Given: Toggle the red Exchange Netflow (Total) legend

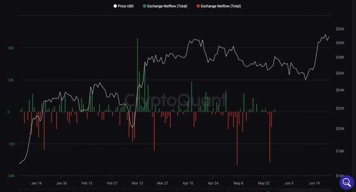Looking at the screenshot, I should click(x=219, y=6).
